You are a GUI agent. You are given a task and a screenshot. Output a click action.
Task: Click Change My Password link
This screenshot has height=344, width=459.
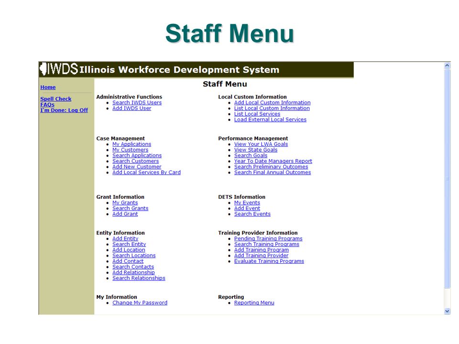click(140, 303)
